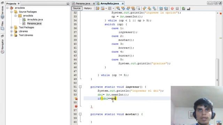Go to Next Bookmark icon
Viewport: 223px width, 125px height.
point(149,8)
